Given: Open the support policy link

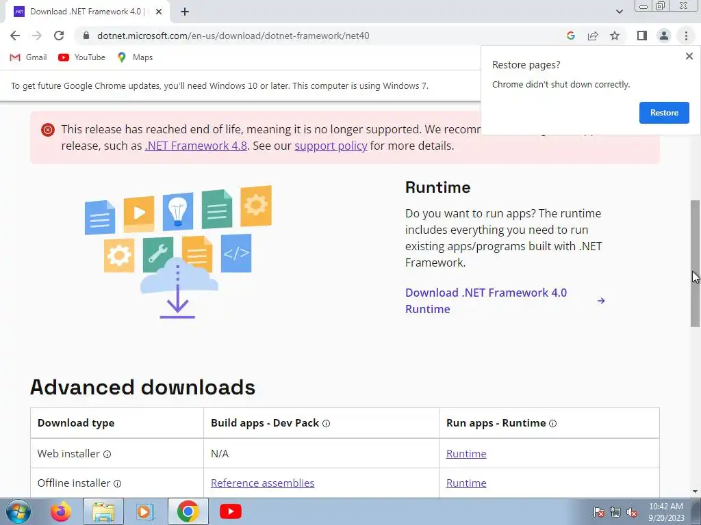Looking at the screenshot, I should tap(331, 146).
